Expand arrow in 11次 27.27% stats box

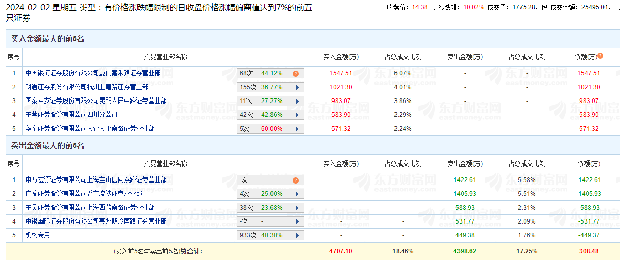297,101
